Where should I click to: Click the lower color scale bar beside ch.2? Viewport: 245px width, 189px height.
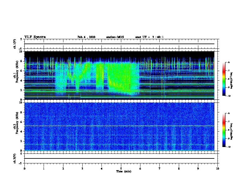point(224,130)
